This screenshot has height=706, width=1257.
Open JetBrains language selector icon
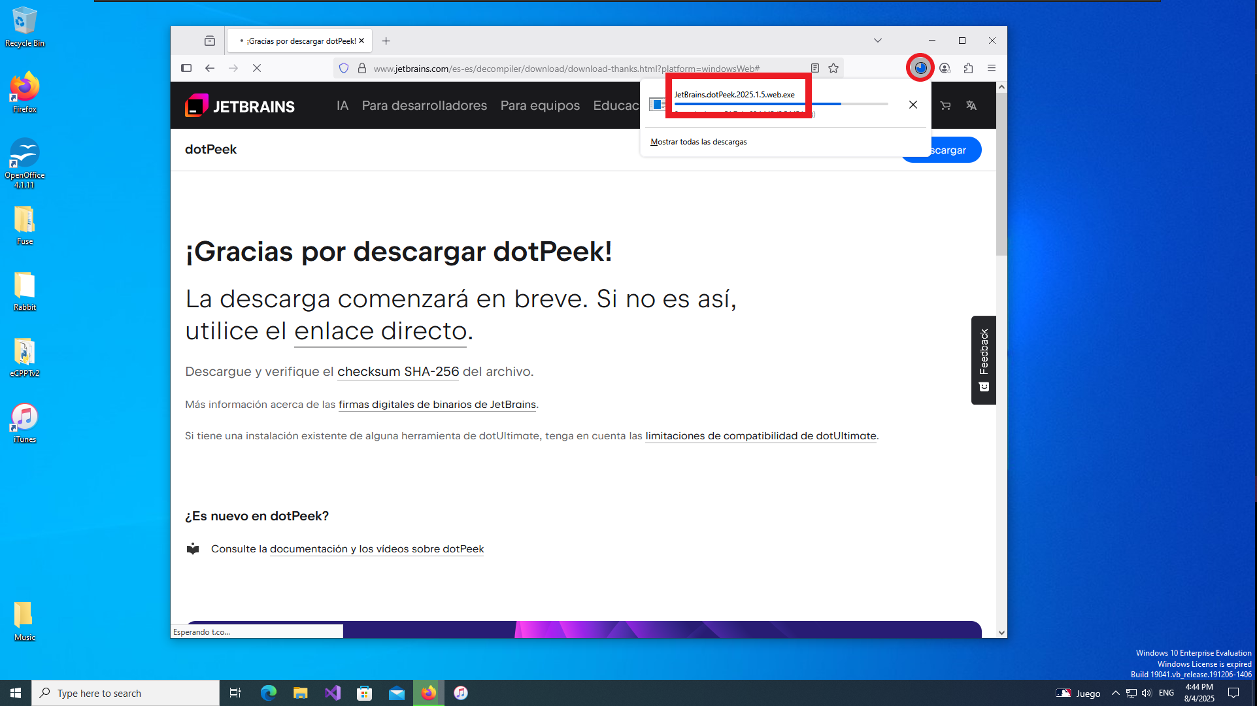pos(971,105)
